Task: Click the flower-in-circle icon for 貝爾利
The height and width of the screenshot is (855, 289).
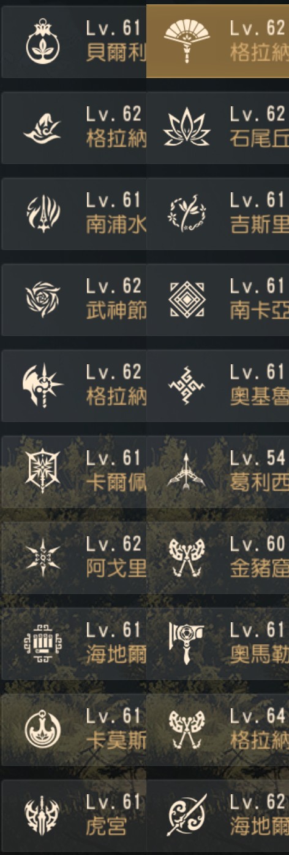Action: coord(43,42)
